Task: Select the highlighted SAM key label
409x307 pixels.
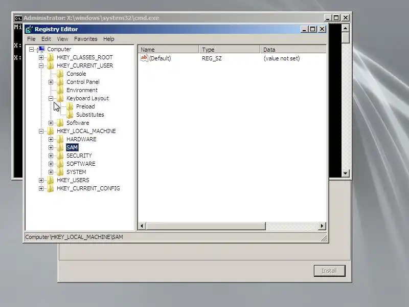Action: 72,147
